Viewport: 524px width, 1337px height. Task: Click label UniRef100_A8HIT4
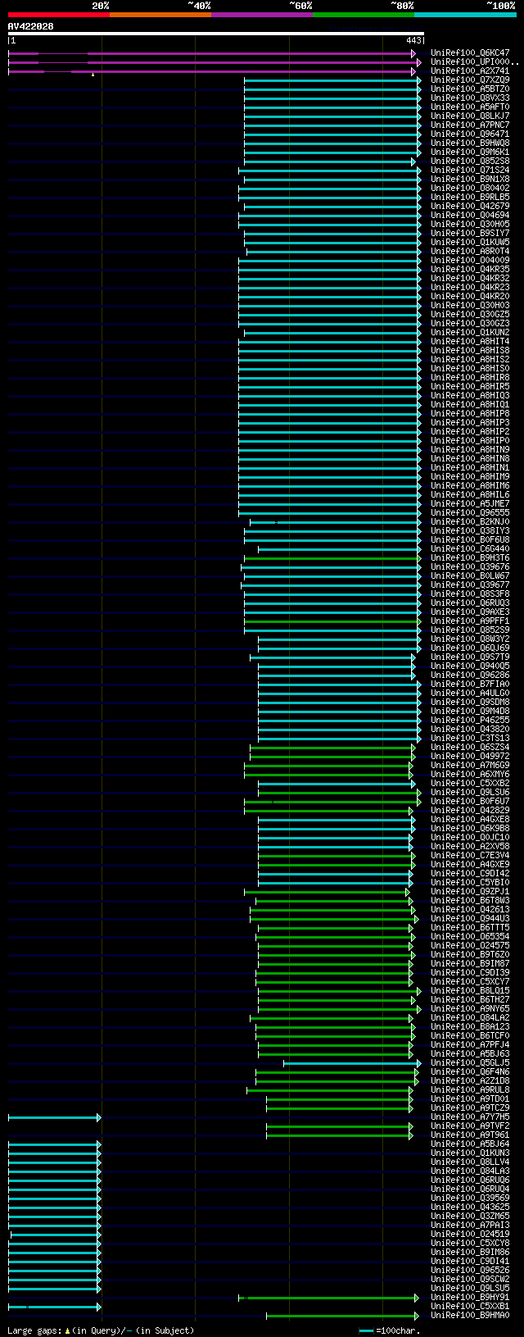pos(470,342)
